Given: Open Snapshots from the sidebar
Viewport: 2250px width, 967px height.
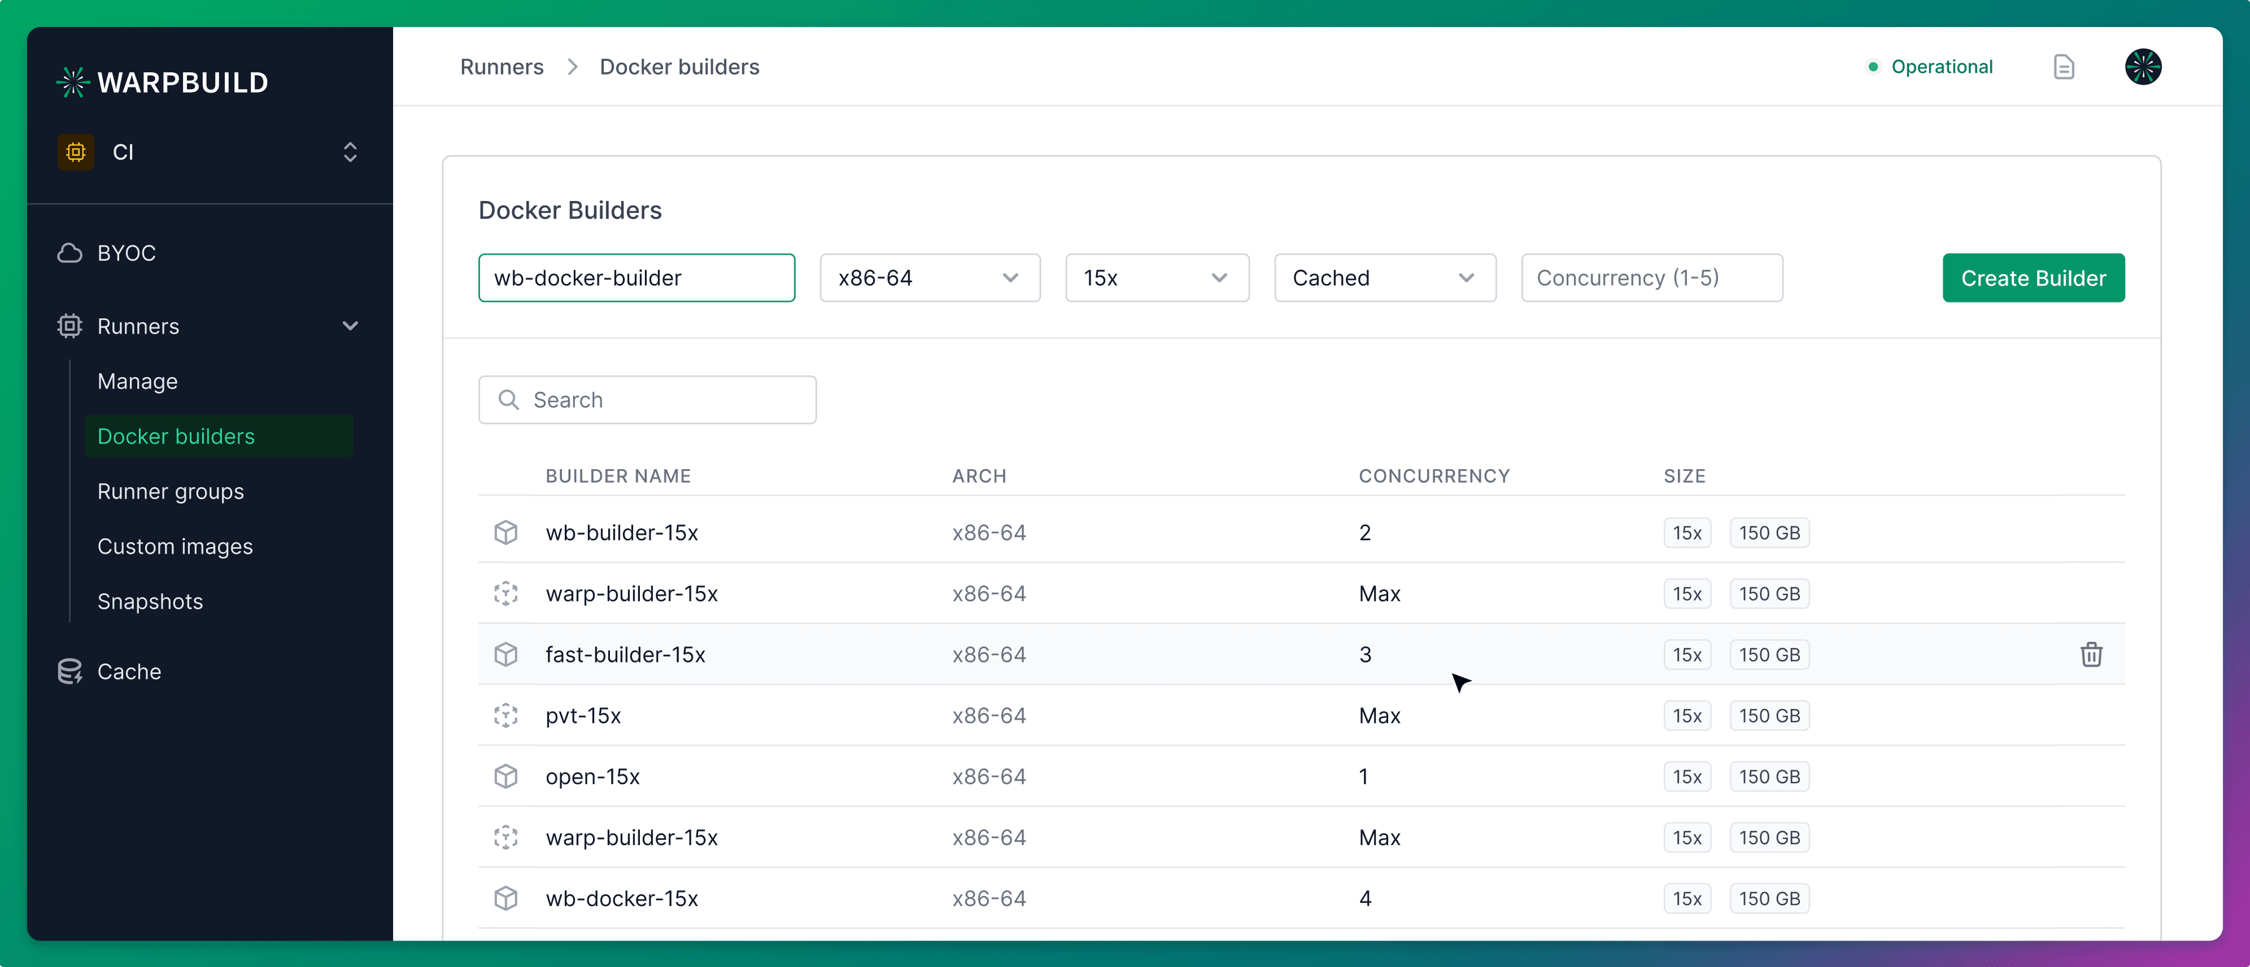Looking at the screenshot, I should pos(149,602).
